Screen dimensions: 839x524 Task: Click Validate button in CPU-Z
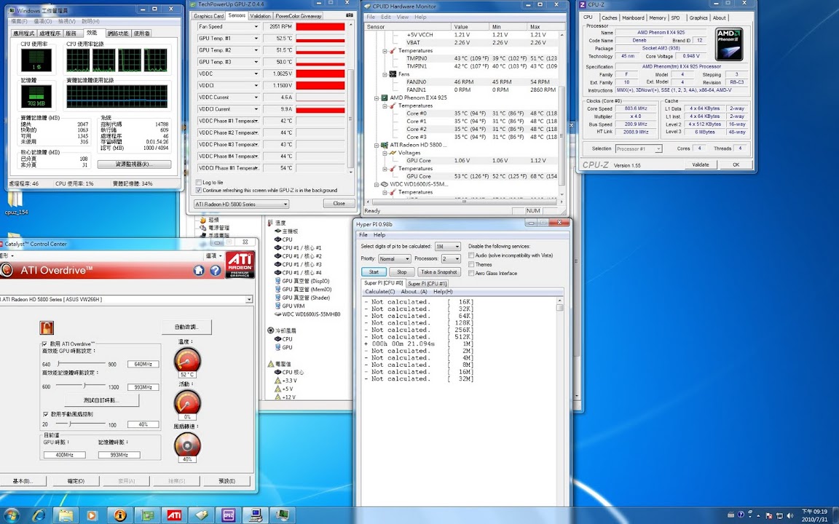tap(701, 164)
